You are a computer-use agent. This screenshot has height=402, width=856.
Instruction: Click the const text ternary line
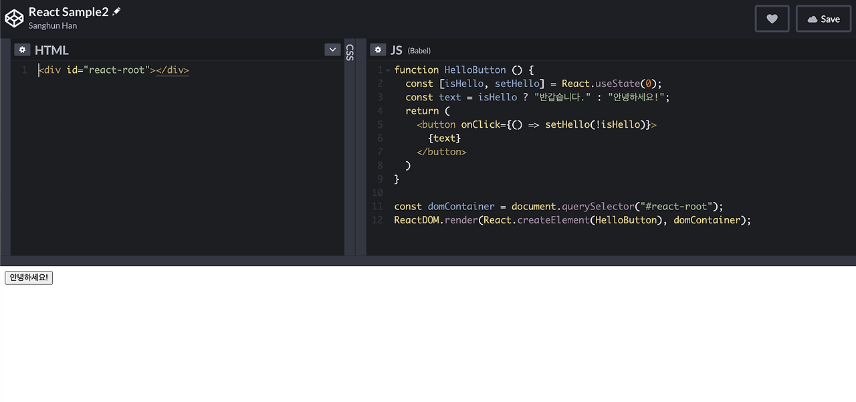point(537,97)
